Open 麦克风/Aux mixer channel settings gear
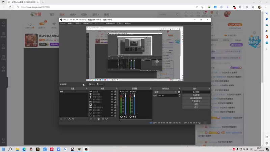This screenshot has height=152, width=270. coord(122,117)
